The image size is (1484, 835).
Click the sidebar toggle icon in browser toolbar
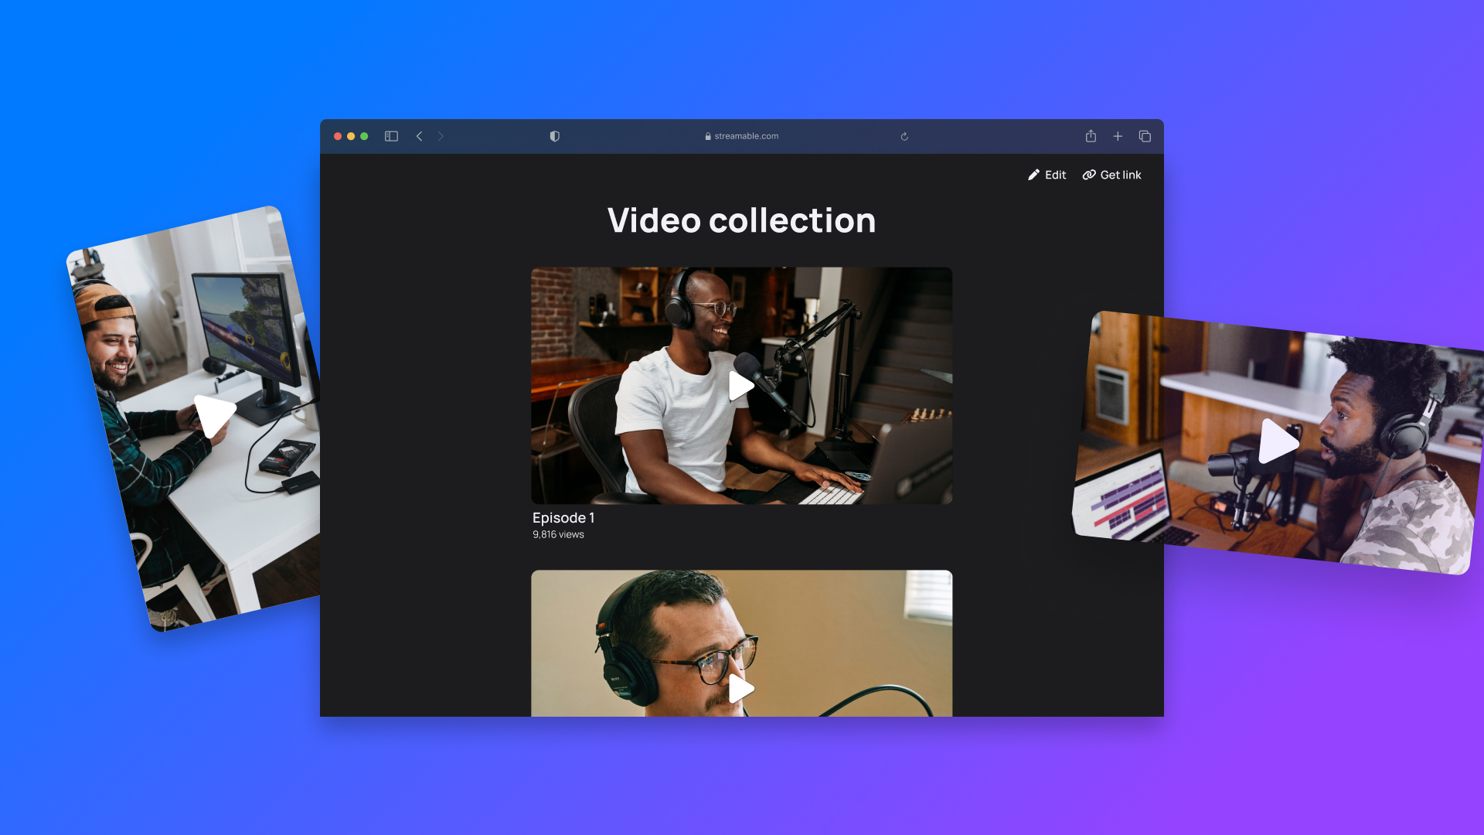click(391, 136)
